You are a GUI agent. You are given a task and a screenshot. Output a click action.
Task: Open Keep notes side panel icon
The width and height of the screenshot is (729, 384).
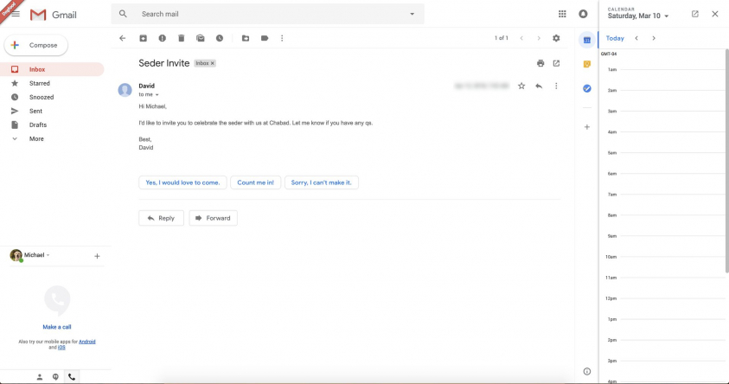pos(586,64)
